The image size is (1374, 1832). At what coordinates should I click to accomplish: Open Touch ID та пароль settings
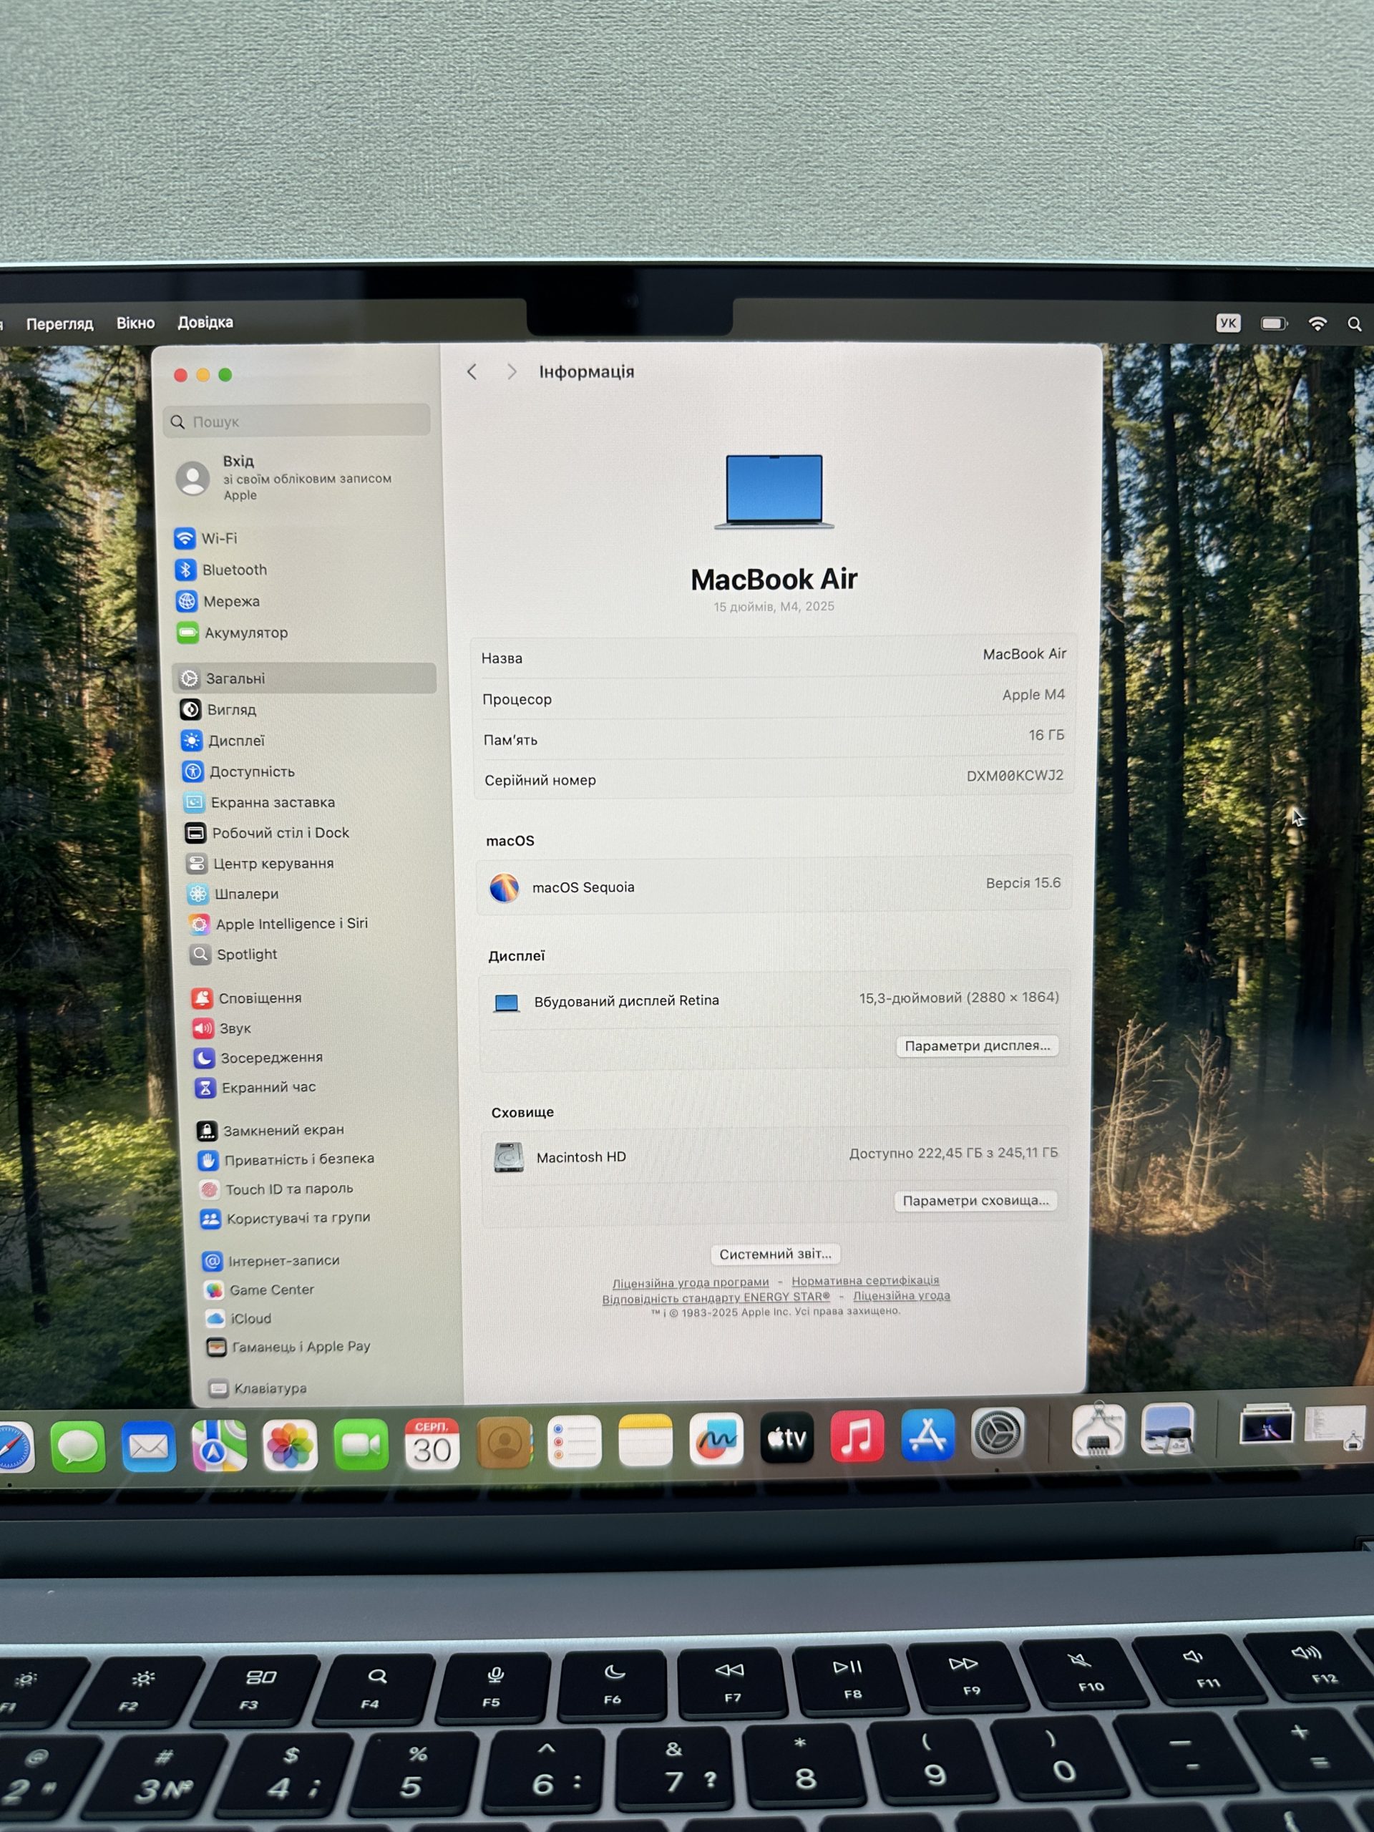tap(277, 1189)
